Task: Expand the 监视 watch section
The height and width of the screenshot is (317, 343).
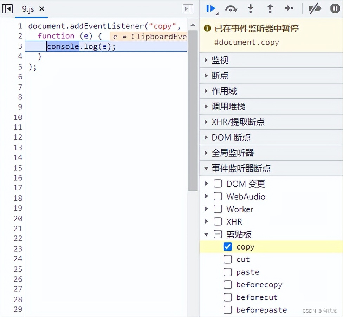Action: tap(271, 60)
